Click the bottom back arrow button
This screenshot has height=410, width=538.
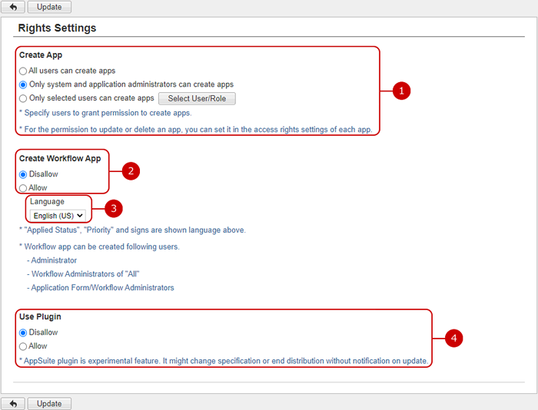(x=13, y=404)
